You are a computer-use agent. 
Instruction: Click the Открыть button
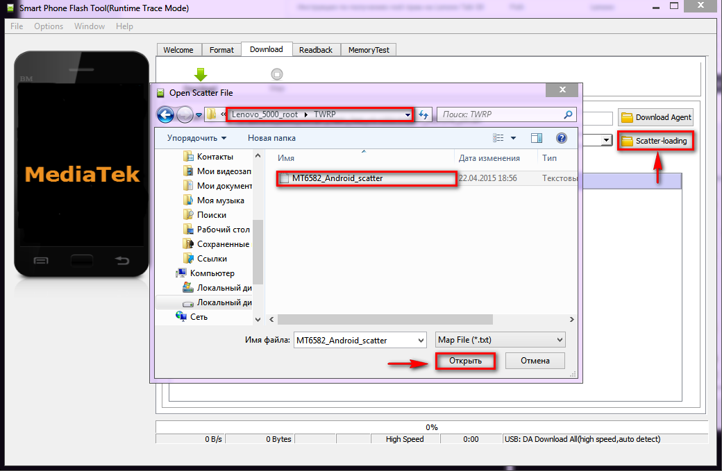point(465,361)
